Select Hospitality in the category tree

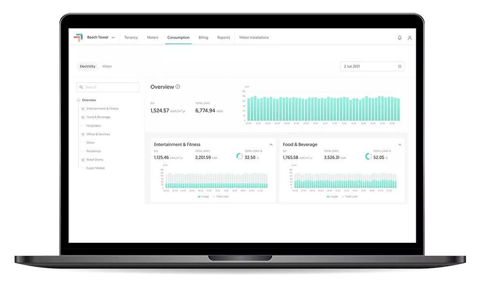tap(93, 126)
